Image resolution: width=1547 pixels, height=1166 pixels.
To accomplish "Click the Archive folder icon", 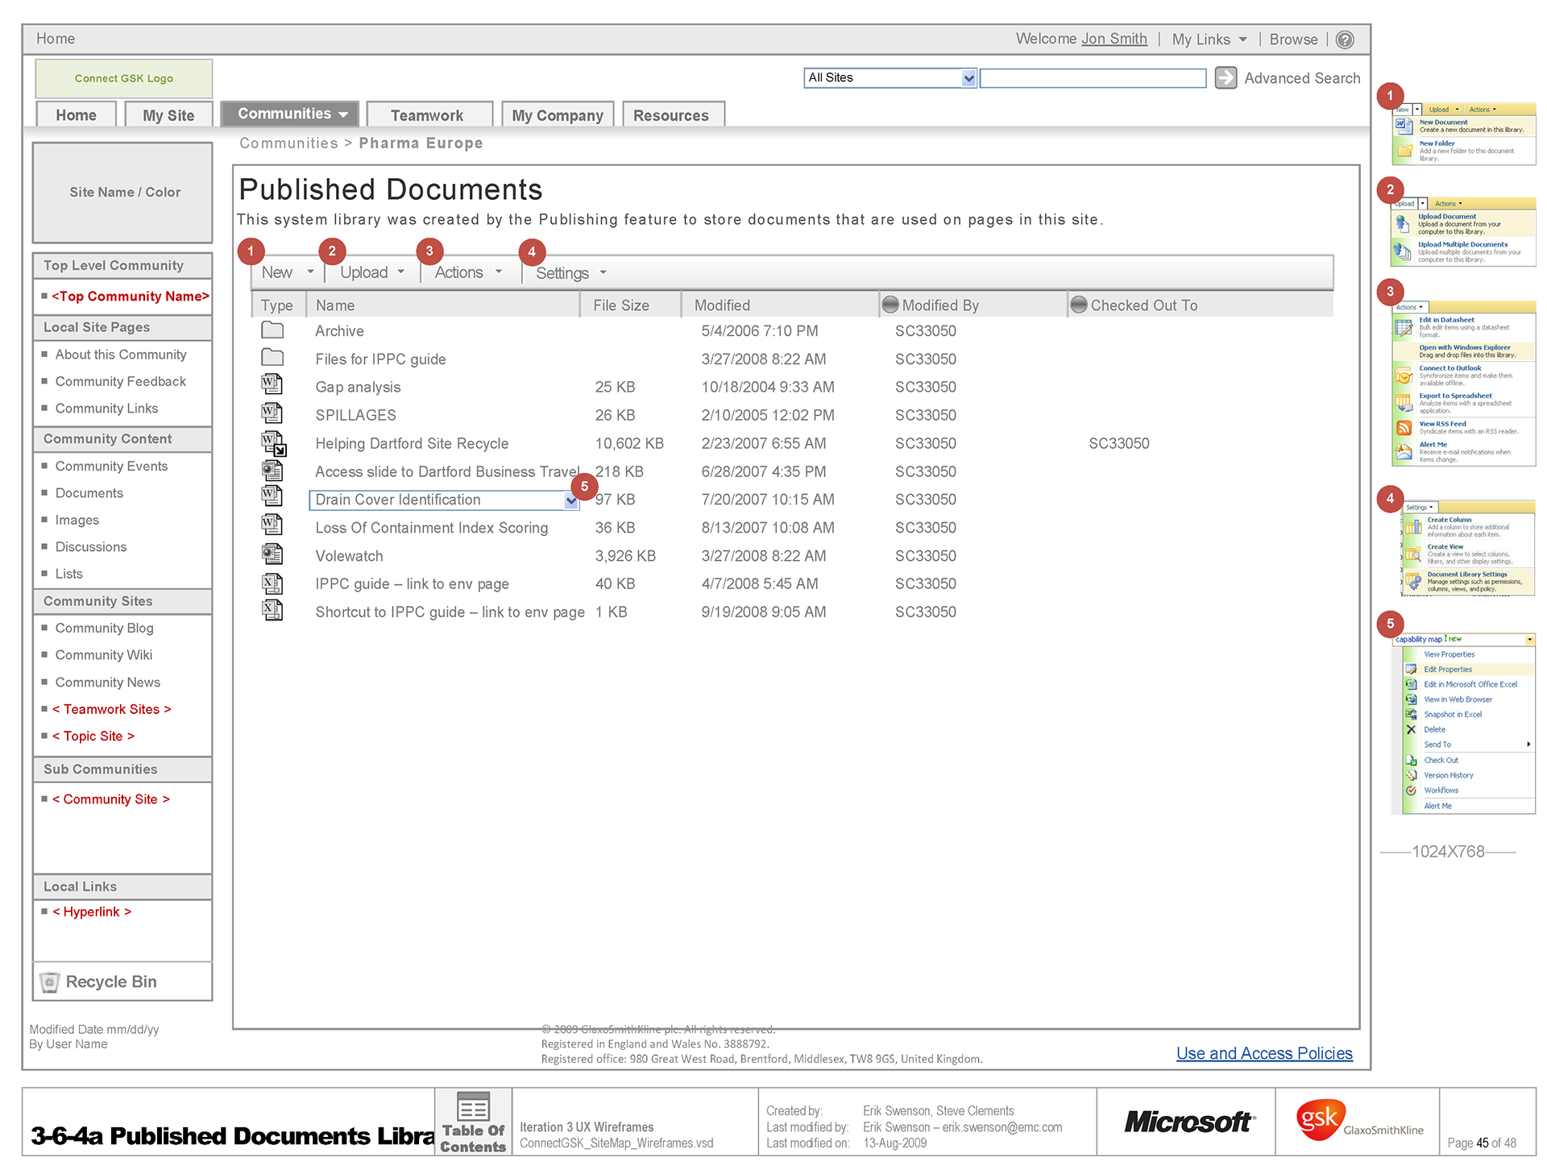I will 272,330.
